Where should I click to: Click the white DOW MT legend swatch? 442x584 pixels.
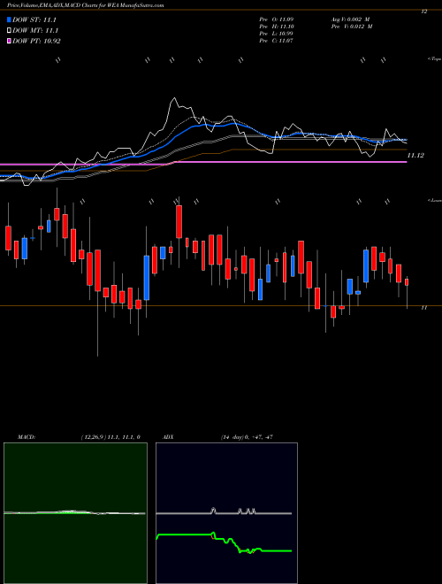coord(9,31)
